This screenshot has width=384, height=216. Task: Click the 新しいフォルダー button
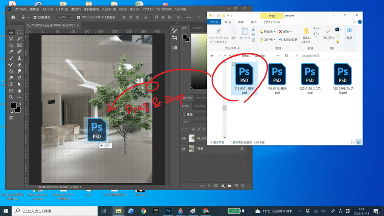point(306,36)
